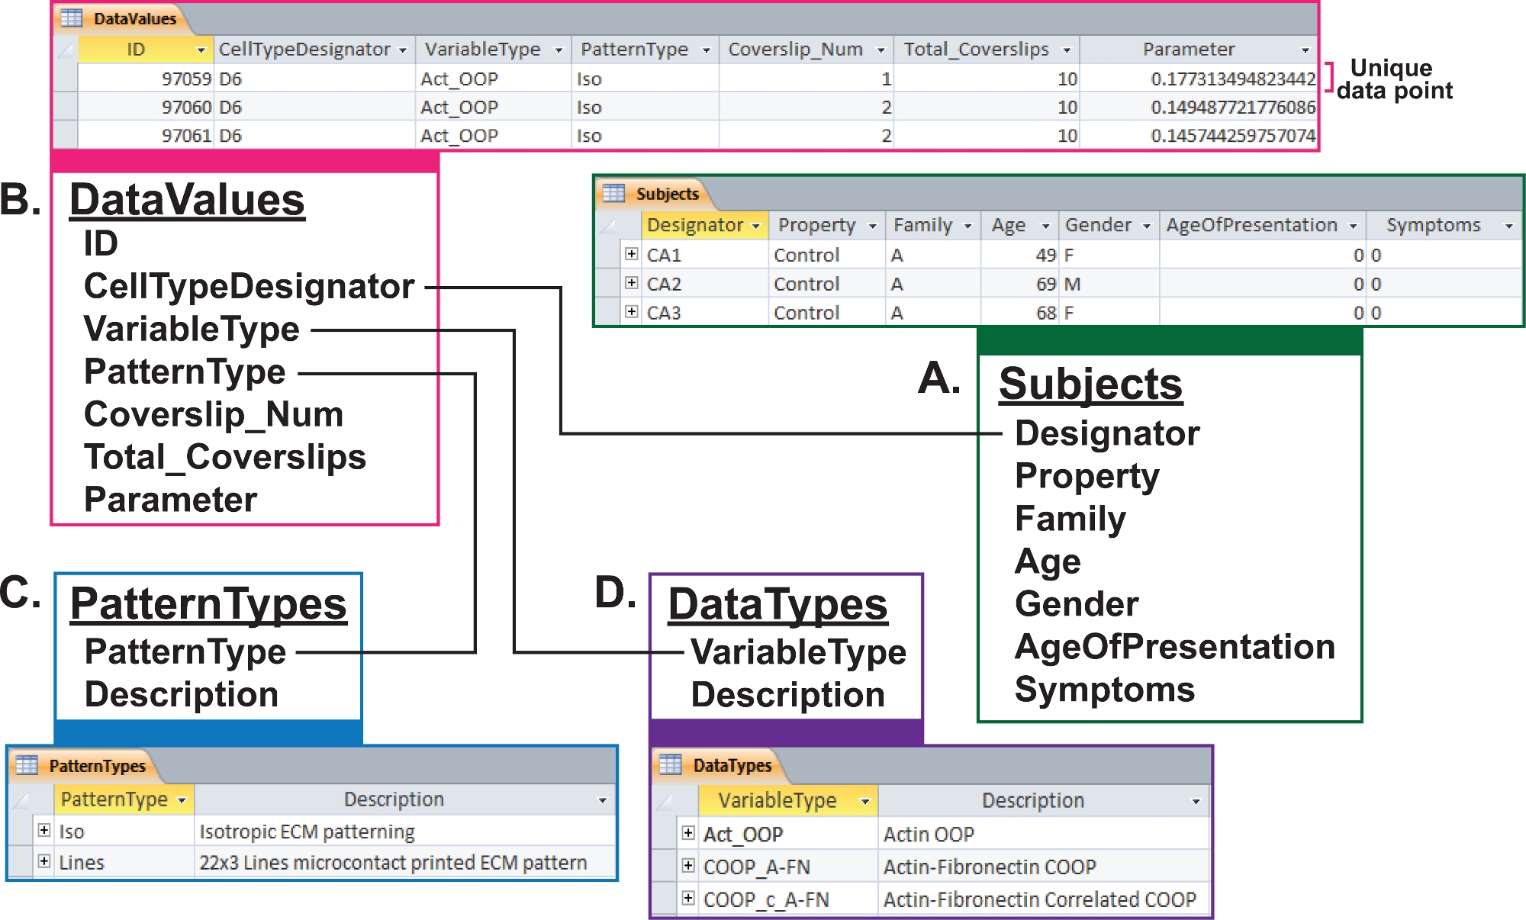Image resolution: width=1526 pixels, height=920 pixels.
Task: Click the Parameter column header
Action: click(x=1188, y=50)
